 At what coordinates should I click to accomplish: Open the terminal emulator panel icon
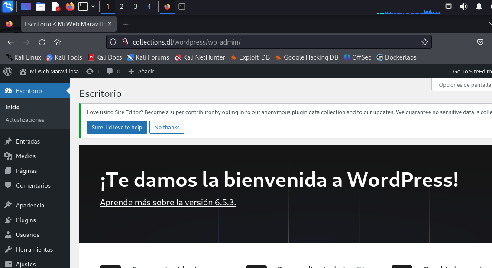click(x=83, y=6)
